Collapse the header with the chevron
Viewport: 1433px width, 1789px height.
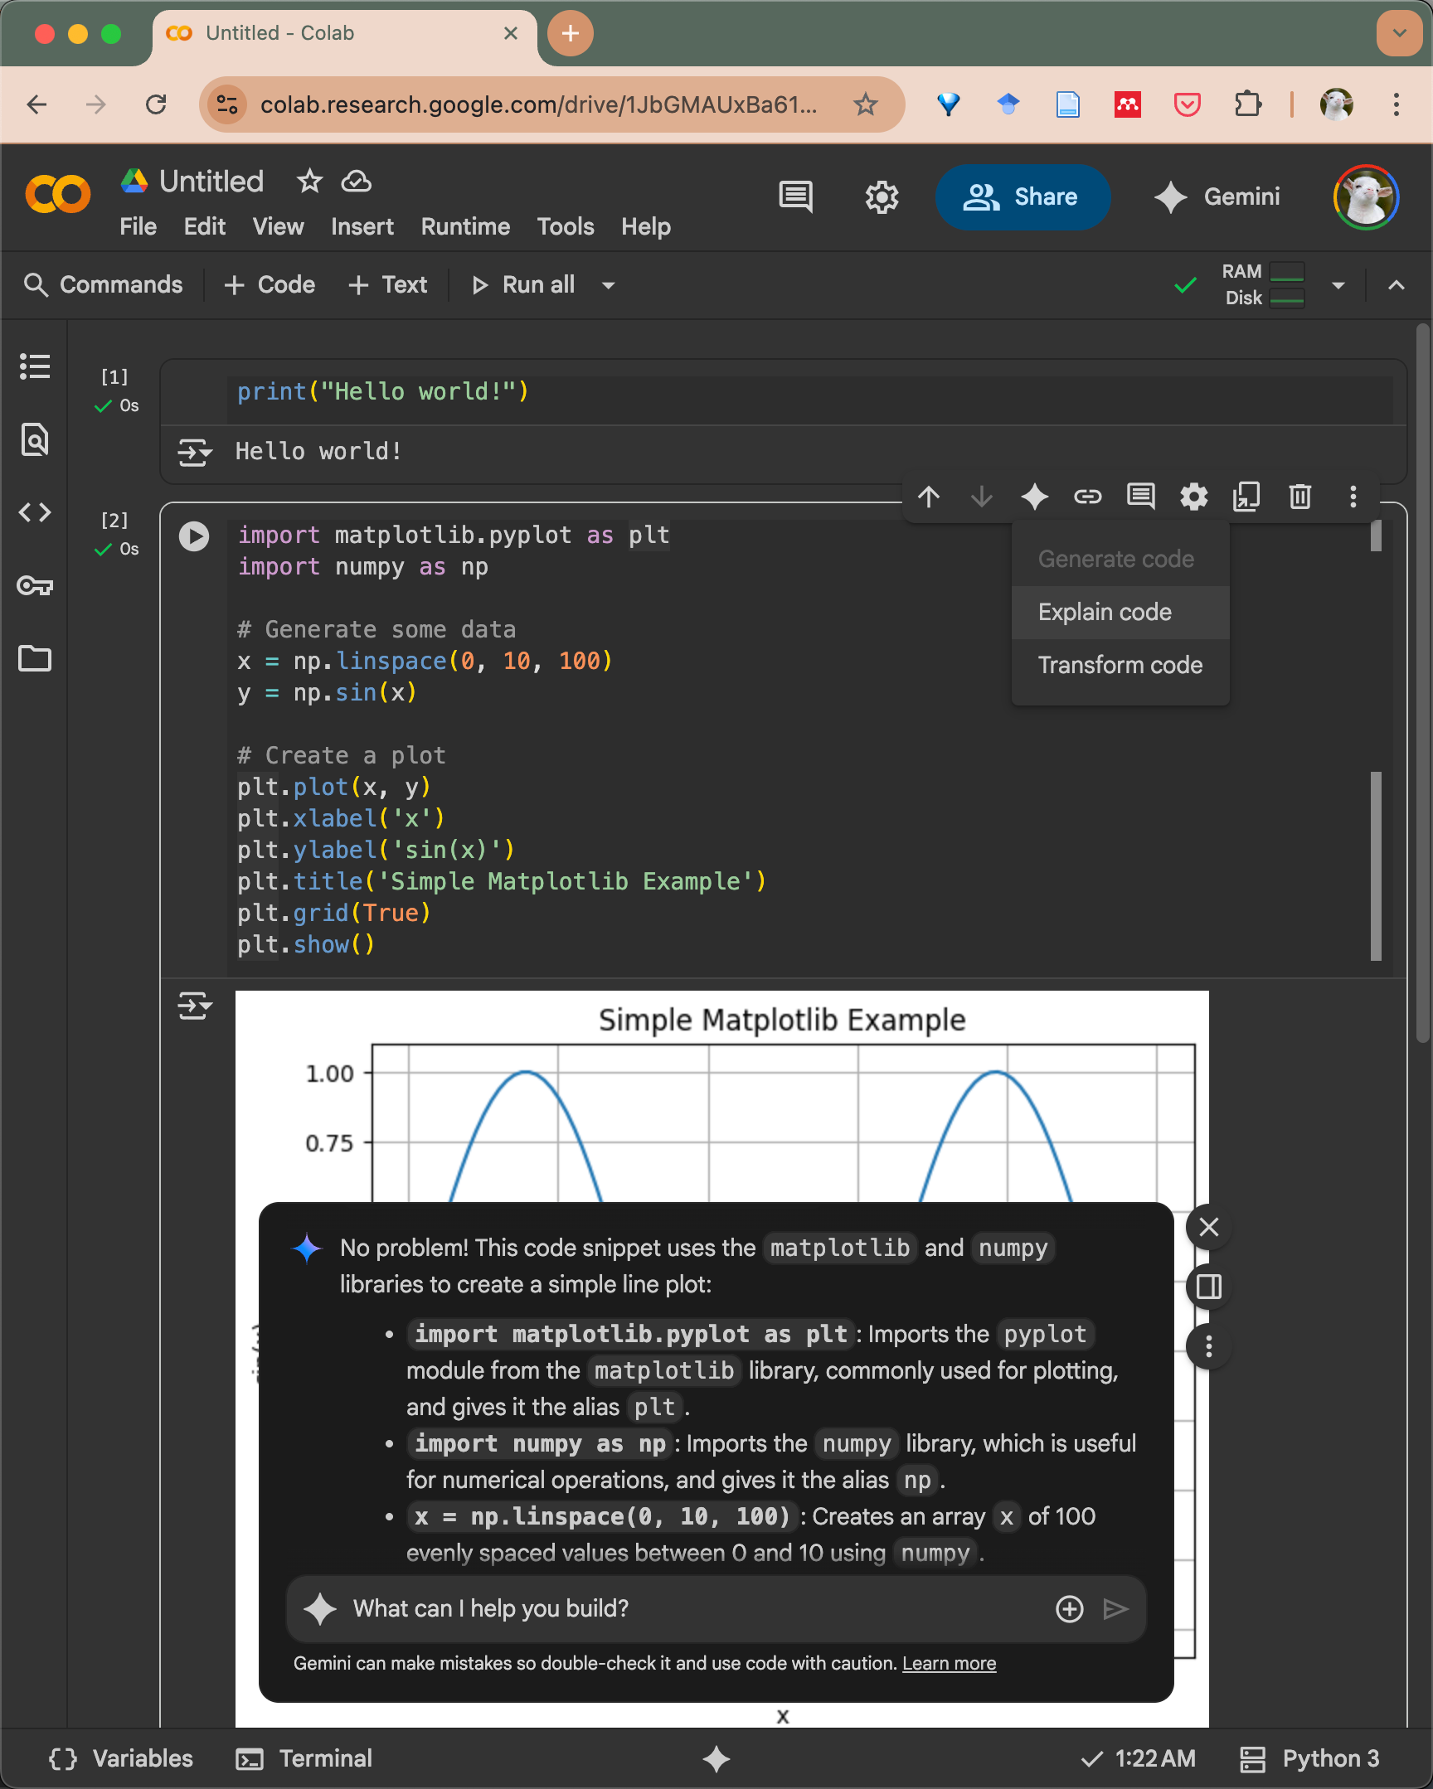[x=1396, y=285]
